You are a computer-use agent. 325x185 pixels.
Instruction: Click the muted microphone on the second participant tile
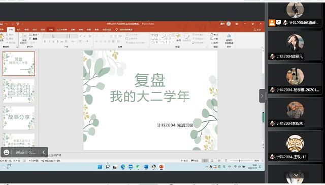(273, 56)
